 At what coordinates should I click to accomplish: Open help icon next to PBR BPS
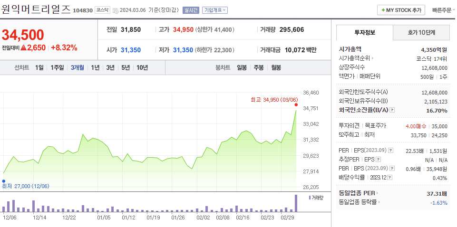pos(392,169)
